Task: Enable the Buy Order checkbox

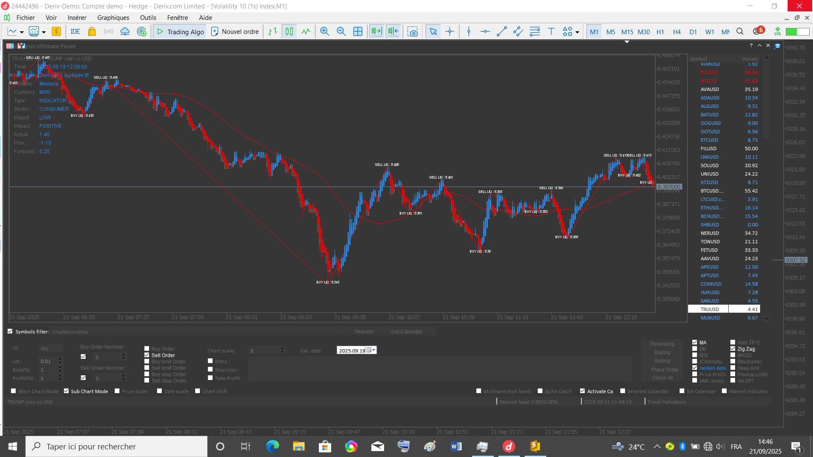Action: [147, 349]
